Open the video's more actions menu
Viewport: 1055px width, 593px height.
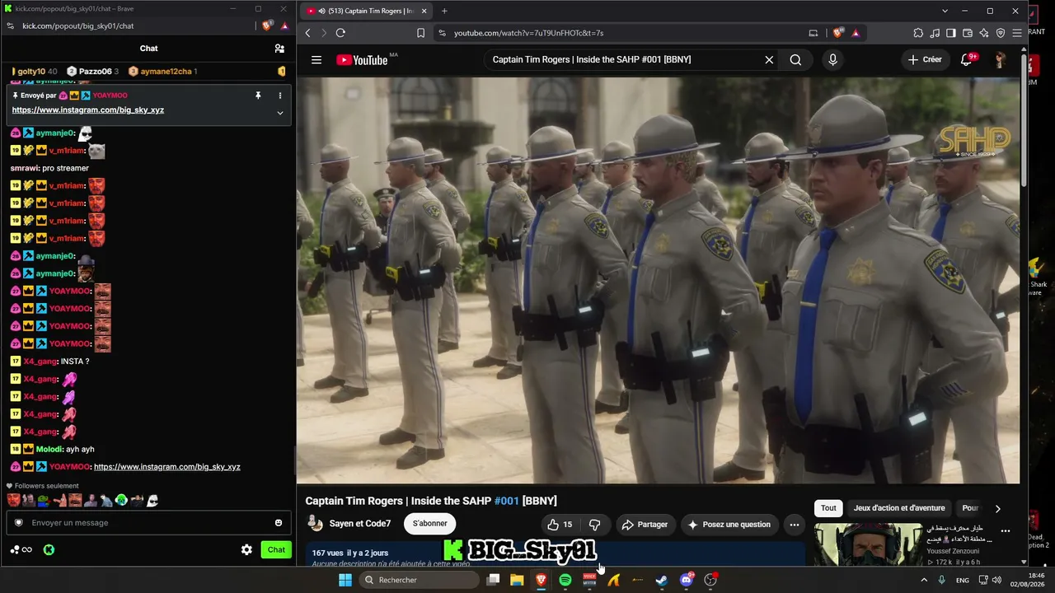click(x=795, y=525)
